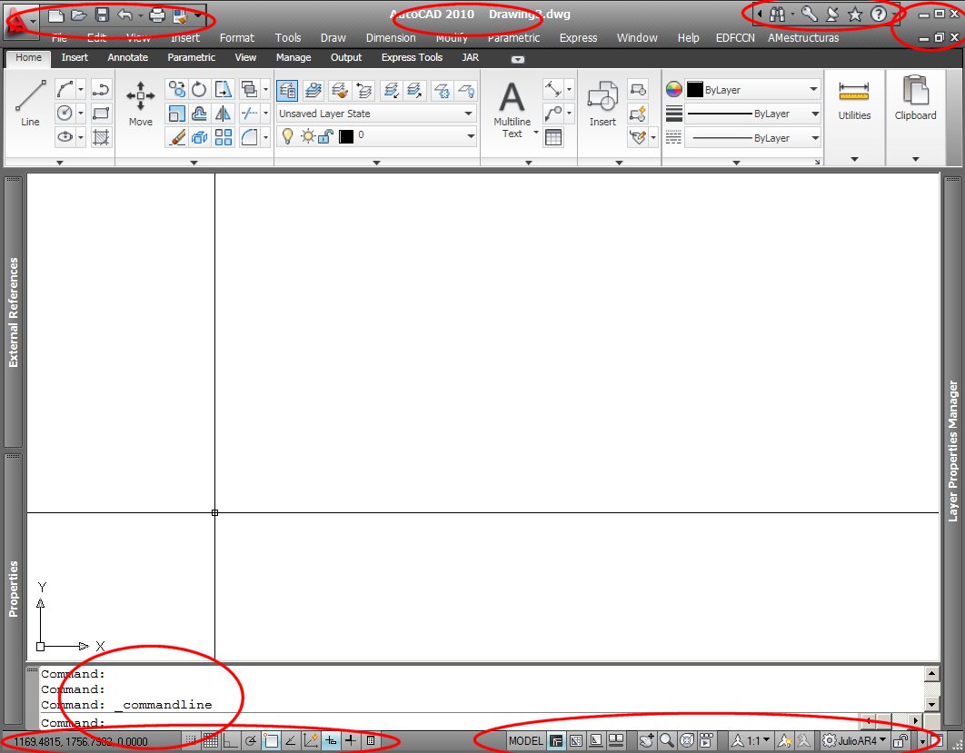Select the Copy tool
The width and height of the screenshot is (965, 753).
176,90
